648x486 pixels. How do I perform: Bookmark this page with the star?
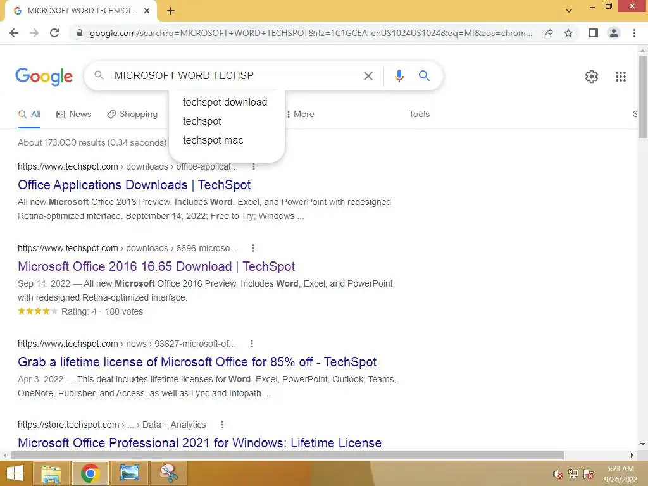[x=568, y=33]
